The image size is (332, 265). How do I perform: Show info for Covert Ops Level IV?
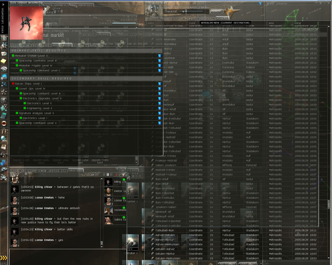click(160, 89)
